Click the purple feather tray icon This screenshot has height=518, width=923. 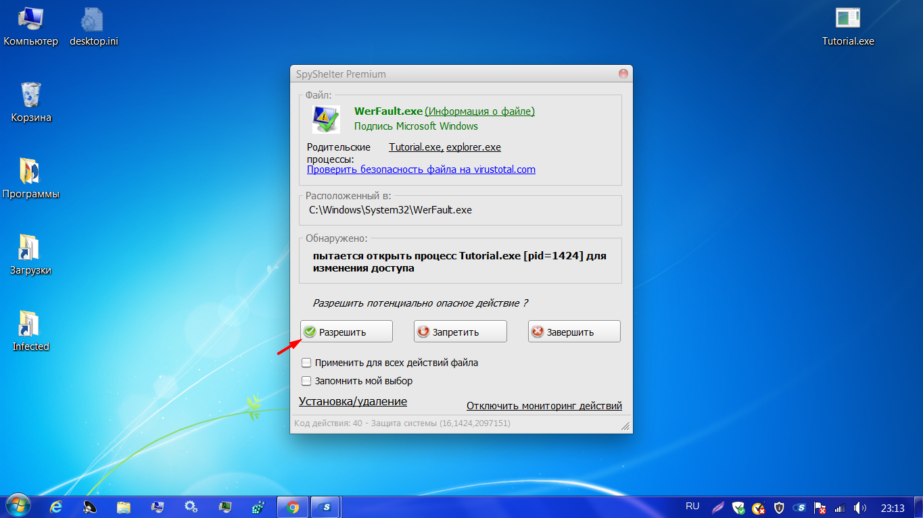pos(718,507)
